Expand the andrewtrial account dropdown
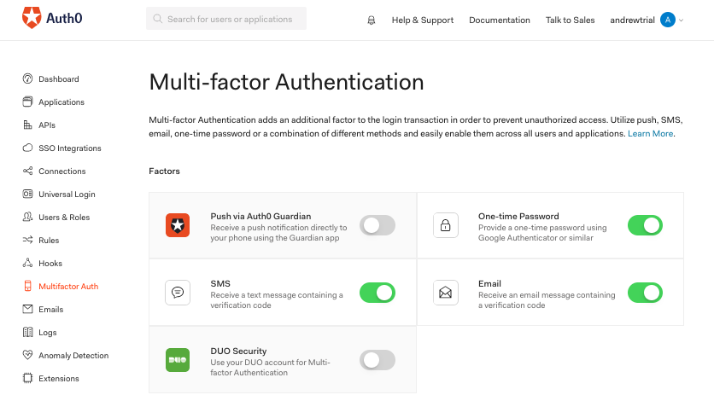Viewport: 714px width, 395px height. (x=647, y=20)
